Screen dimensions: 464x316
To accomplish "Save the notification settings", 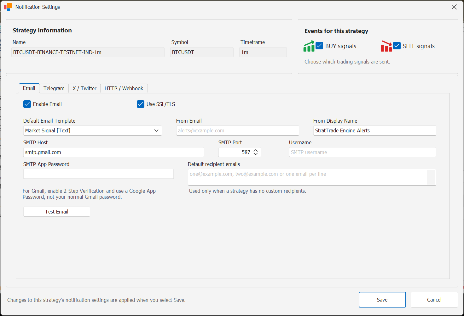I will (382, 300).
